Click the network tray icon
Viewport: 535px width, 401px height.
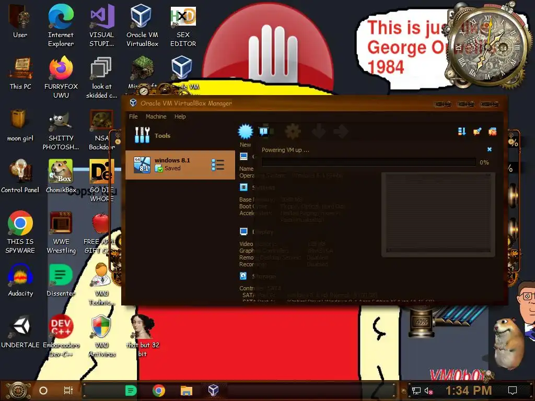(416, 391)
